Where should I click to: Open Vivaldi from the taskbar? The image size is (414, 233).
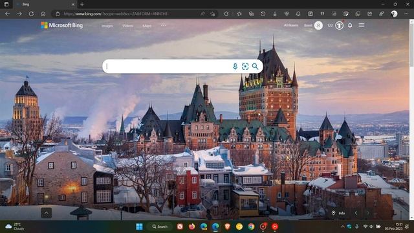[180, 227]
